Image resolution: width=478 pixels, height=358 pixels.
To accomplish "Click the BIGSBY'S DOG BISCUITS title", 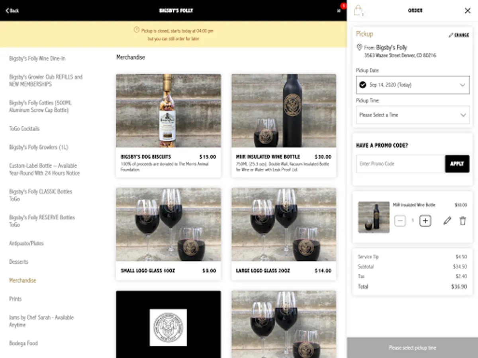I will (146, 157).
